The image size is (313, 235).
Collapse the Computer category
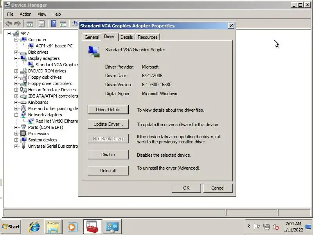16,40
